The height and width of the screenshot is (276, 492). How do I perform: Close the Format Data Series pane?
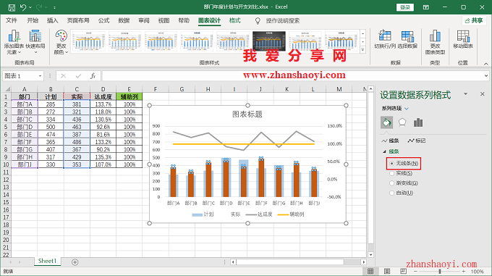click(483, 94)
